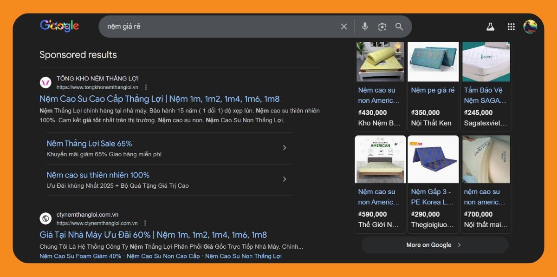Open Google Lens camera search
The width and height of the screenshot is (557, 277).
click(x=382, y=26)
